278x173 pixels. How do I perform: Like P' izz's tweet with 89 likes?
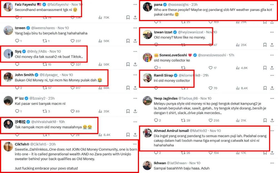[x=73, y=111]
